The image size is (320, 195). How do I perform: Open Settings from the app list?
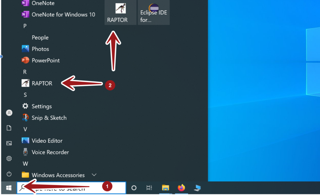click(42, 106)
